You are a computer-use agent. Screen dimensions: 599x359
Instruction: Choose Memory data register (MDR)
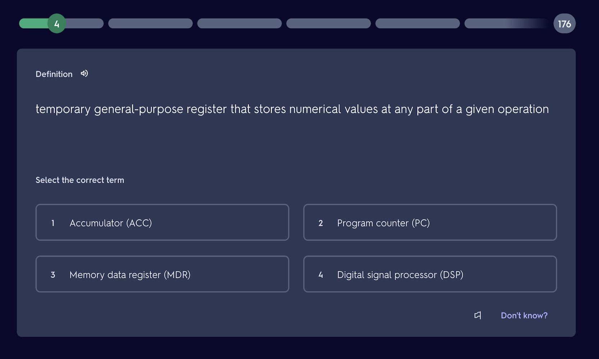point(162,274)
